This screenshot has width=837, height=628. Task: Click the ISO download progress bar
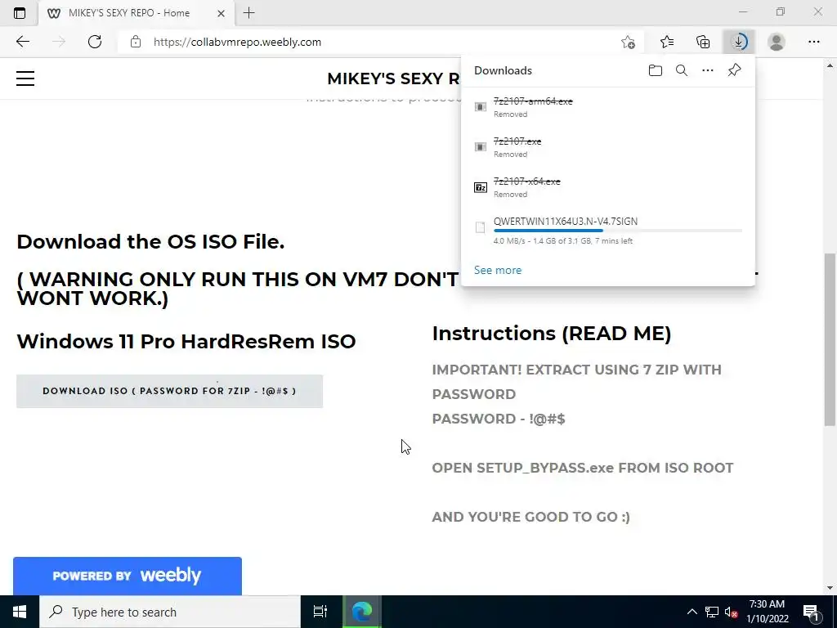[618, 231]
